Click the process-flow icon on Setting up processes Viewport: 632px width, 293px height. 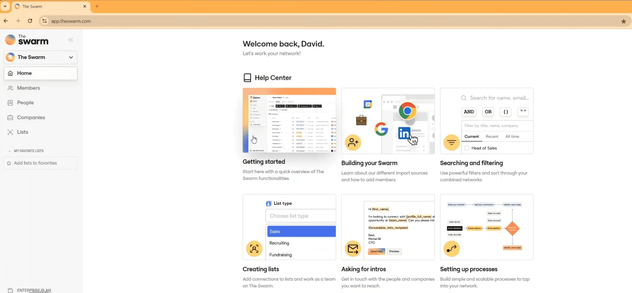tap(451, 249)
